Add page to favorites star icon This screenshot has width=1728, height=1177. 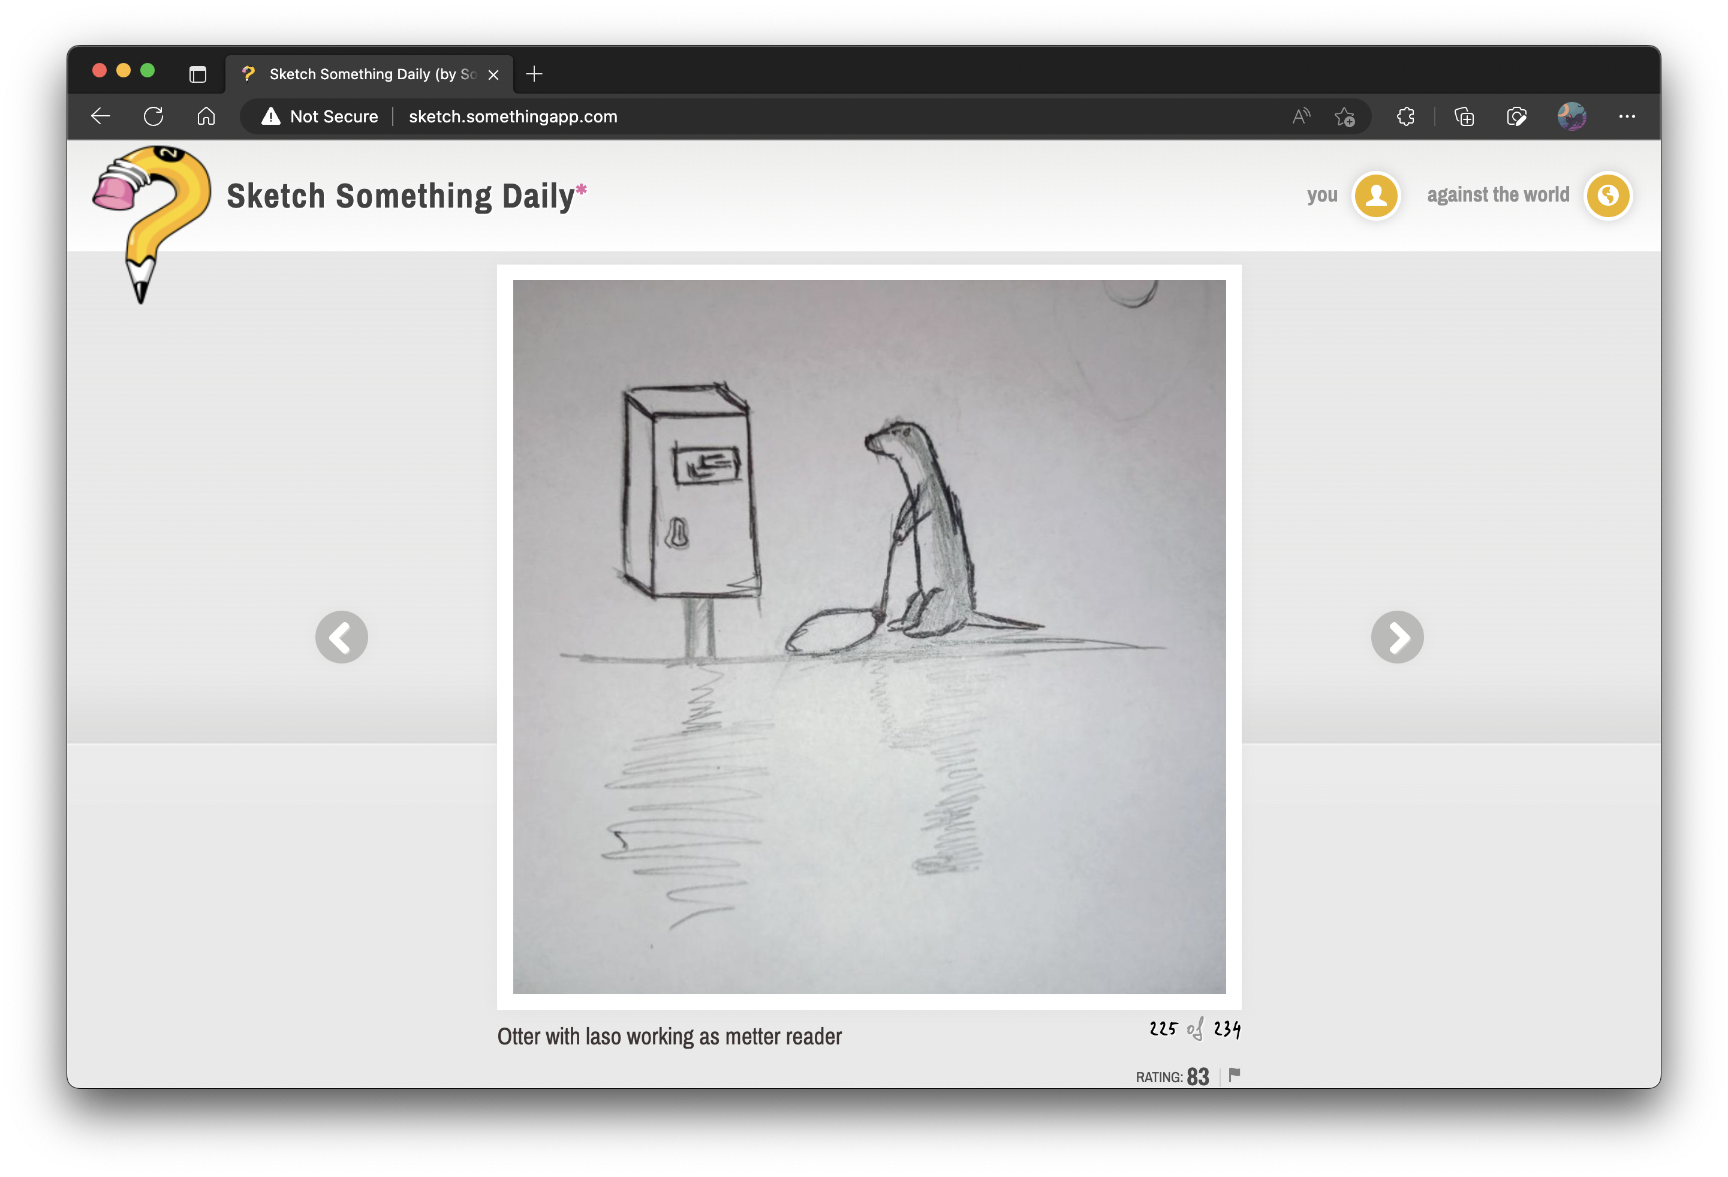(x=1344, y=117)
